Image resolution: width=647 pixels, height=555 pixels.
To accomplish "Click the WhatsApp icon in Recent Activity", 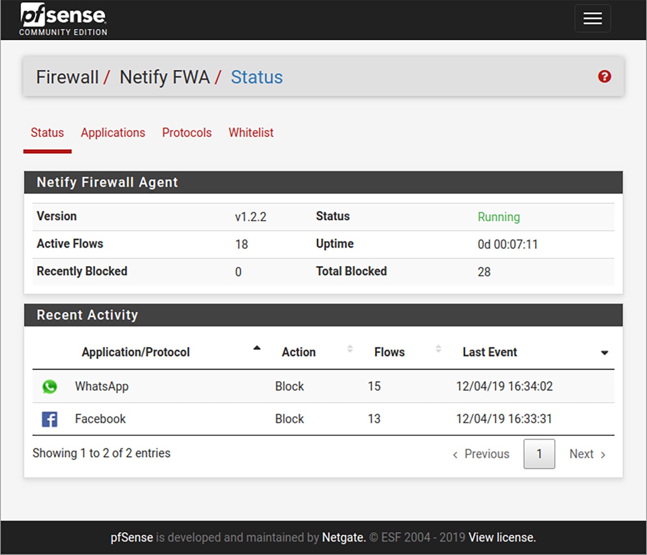I will click(49, 386).
